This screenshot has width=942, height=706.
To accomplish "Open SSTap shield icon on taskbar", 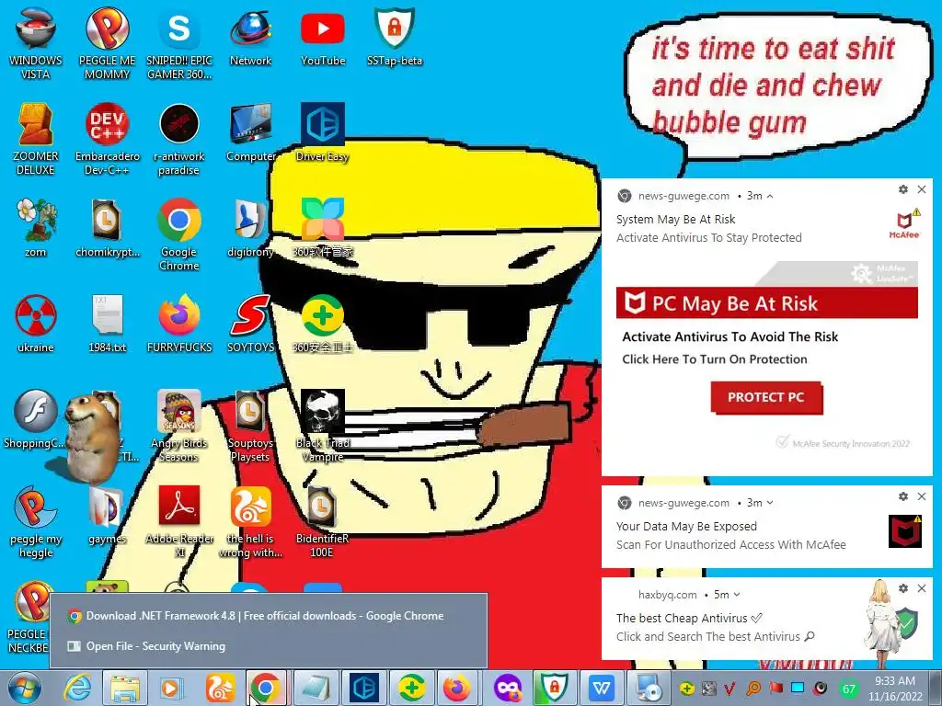I will pyautogui.click(x=554, y=688).
